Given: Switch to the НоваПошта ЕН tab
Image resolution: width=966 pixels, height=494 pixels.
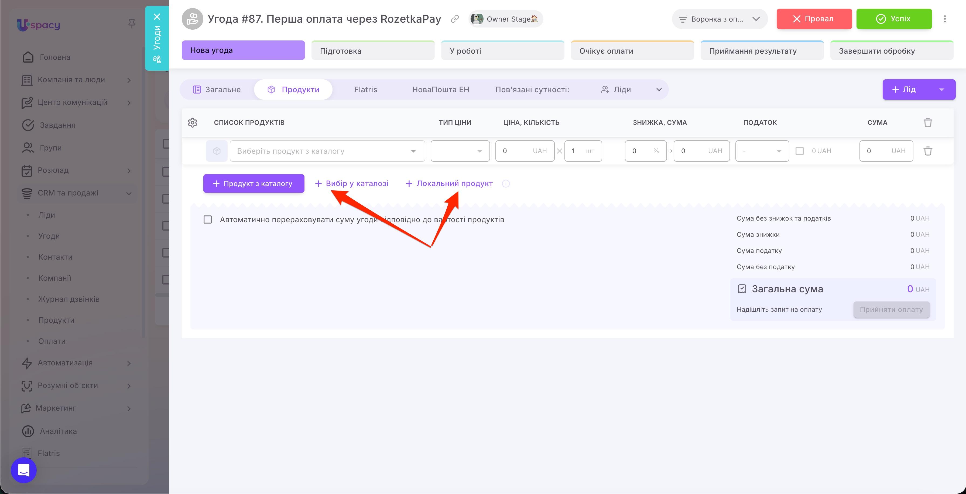Looking at the screenshot, I should tap(441, 89).
